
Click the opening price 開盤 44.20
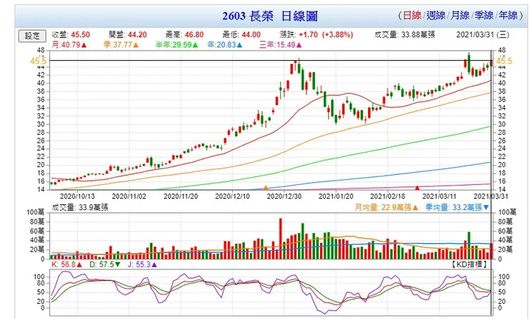pos(127,35)
